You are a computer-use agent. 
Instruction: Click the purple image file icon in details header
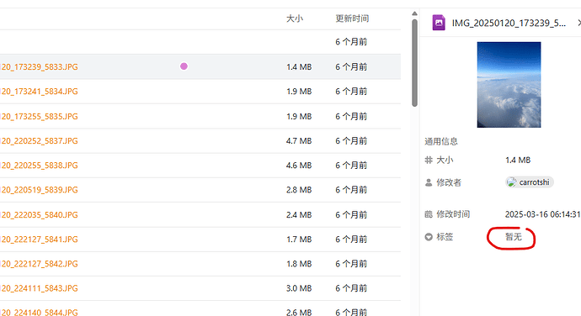439,23
